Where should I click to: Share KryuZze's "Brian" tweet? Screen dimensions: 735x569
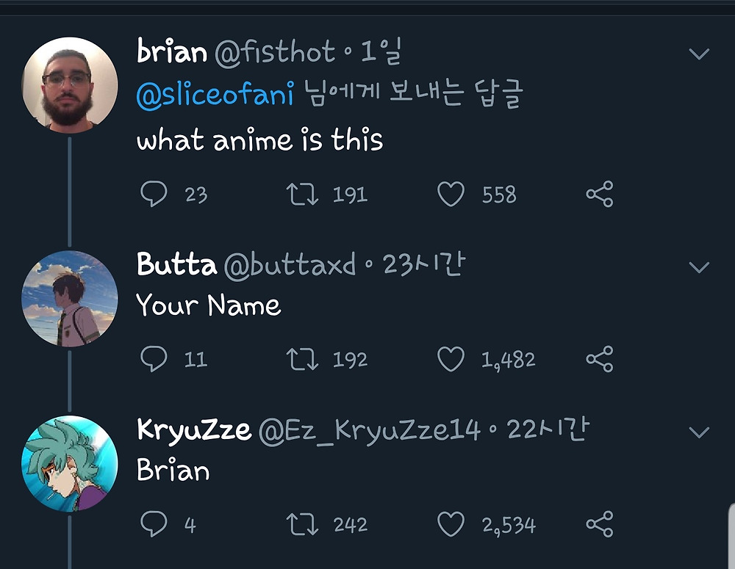coord(599,524)
